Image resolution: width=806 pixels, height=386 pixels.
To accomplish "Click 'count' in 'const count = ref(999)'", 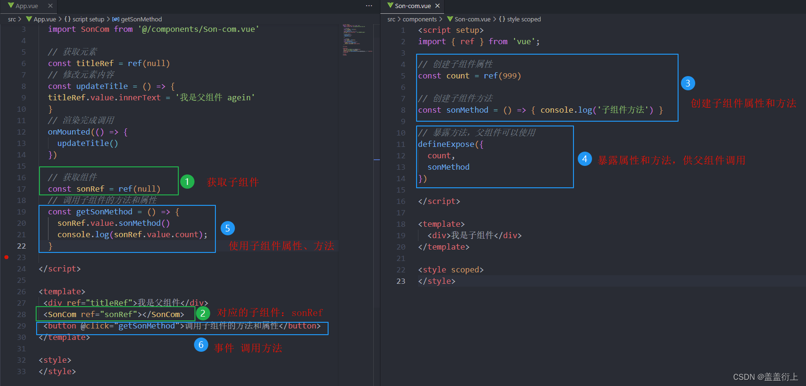I will pos(458,76).
